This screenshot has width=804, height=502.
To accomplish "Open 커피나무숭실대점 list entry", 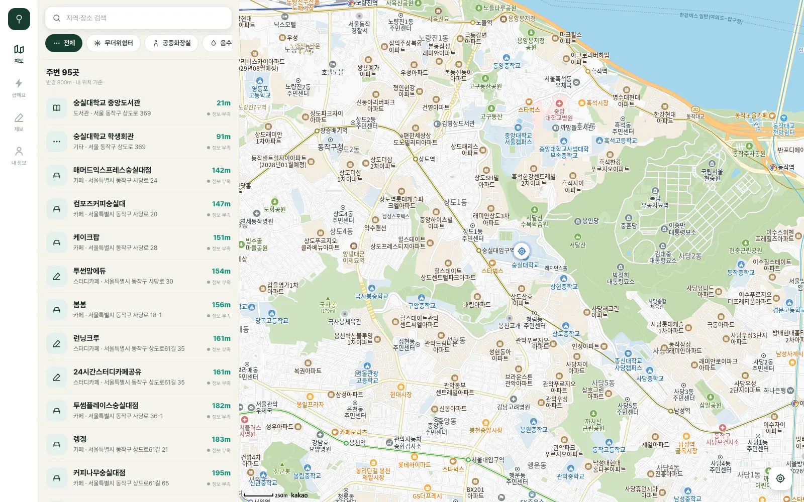I will click(138, 478).
